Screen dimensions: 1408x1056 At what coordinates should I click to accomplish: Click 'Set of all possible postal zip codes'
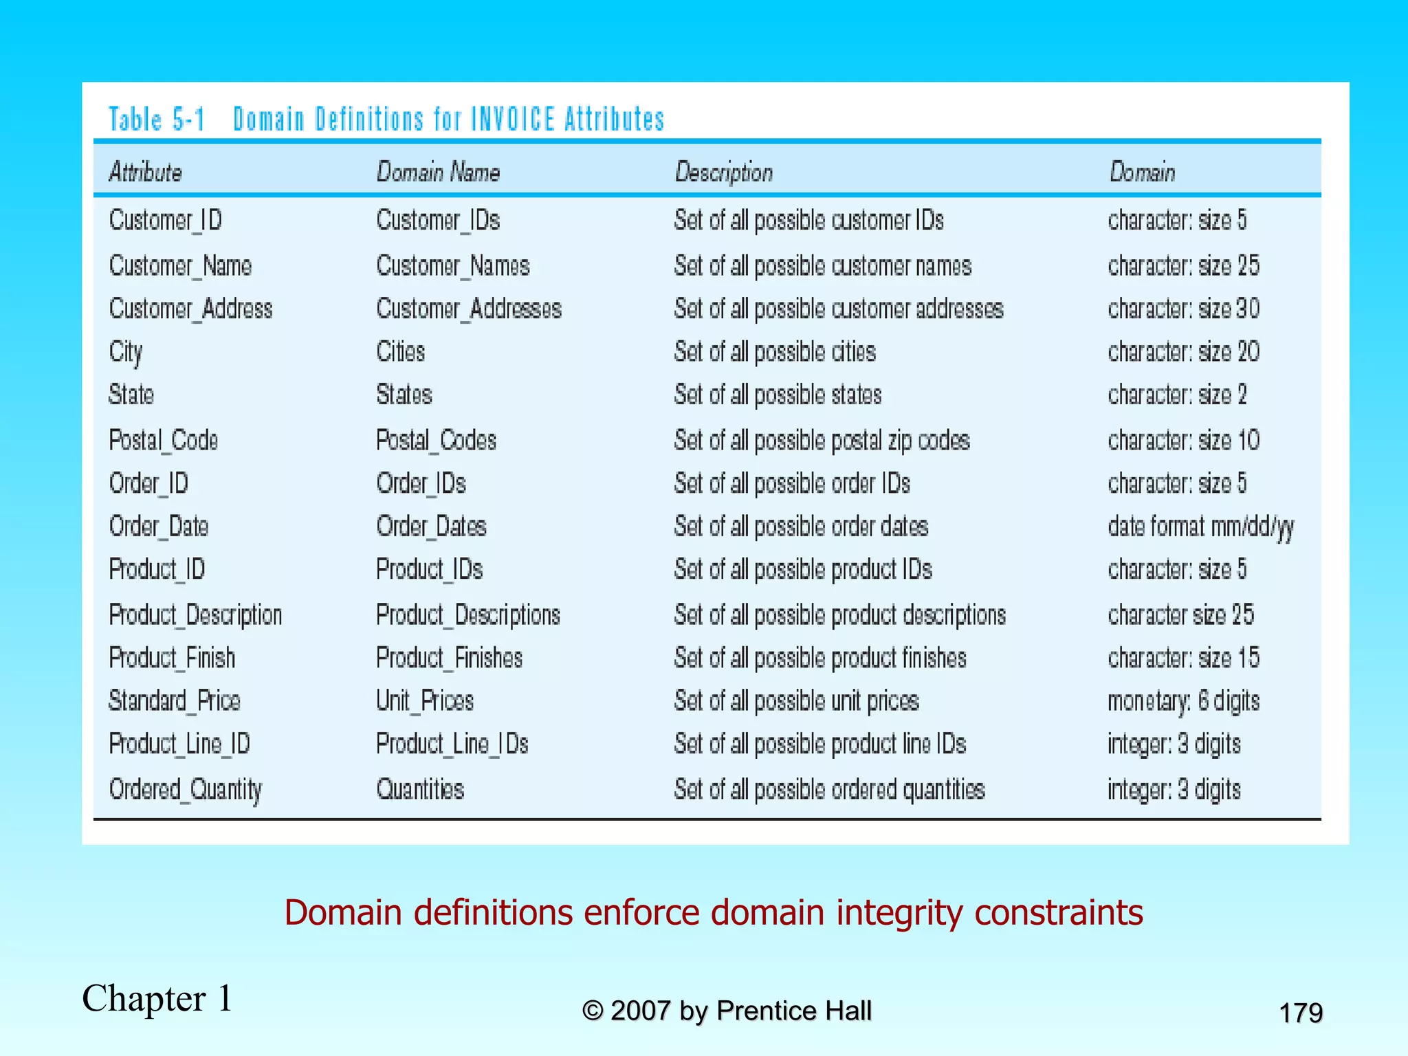point(822,440)
